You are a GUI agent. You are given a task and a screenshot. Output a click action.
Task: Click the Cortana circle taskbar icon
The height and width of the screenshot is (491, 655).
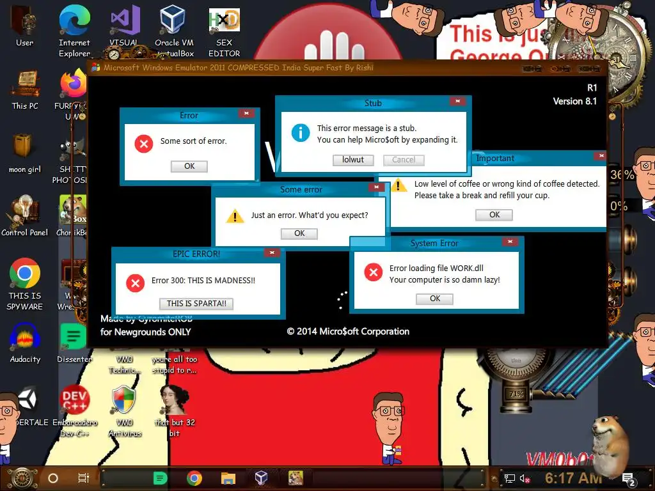53,478
